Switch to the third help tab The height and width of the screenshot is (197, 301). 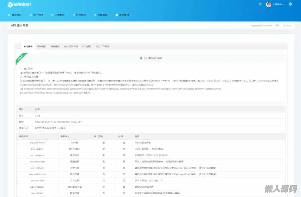[x=55, y=46]
